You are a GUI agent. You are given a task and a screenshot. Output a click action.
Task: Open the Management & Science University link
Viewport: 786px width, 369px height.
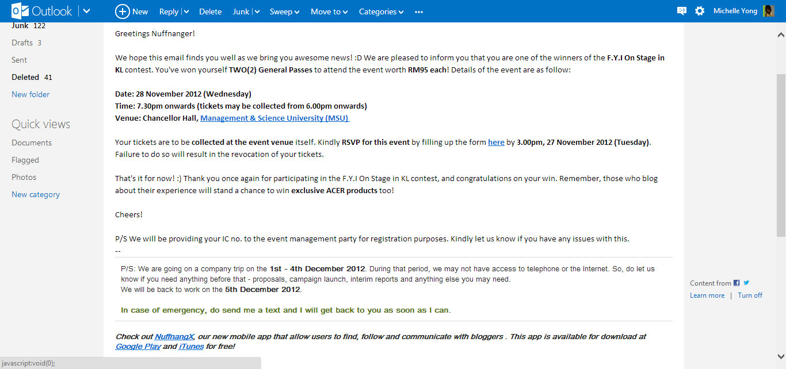(274, 118)
